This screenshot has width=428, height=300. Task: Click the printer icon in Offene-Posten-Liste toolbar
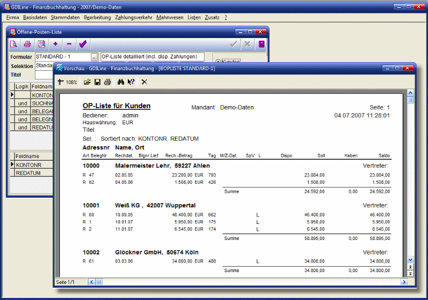tap(27, 44)
